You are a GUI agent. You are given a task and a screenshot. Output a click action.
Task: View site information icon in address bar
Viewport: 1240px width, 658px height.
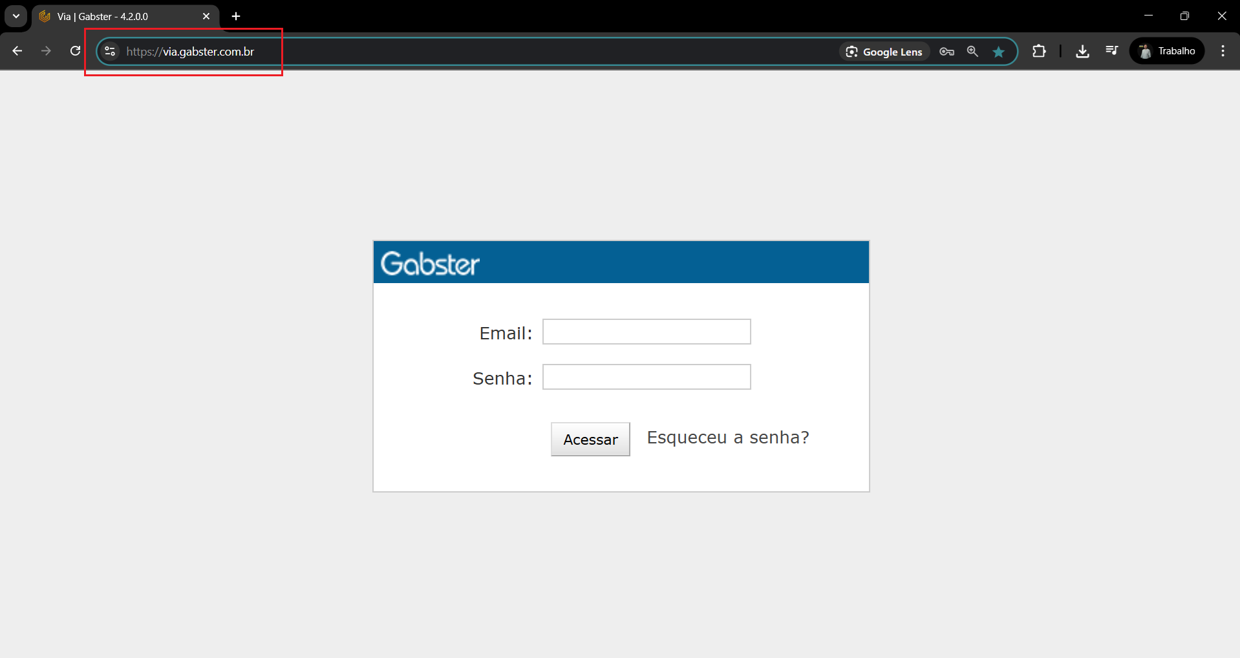point(110,51)
